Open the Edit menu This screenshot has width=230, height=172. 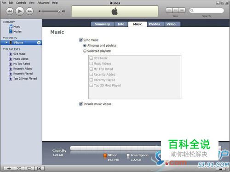tap(11, 3)
